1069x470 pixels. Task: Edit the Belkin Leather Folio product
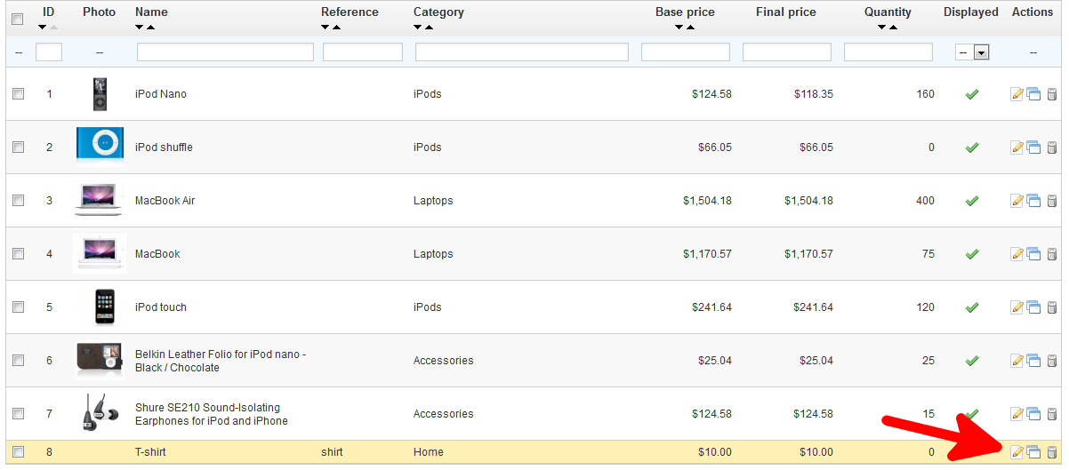[x=1017, y=361]
